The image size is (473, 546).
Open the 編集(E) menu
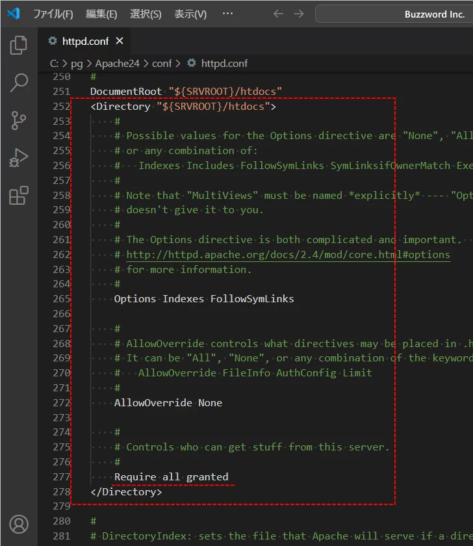click(101, 14)
